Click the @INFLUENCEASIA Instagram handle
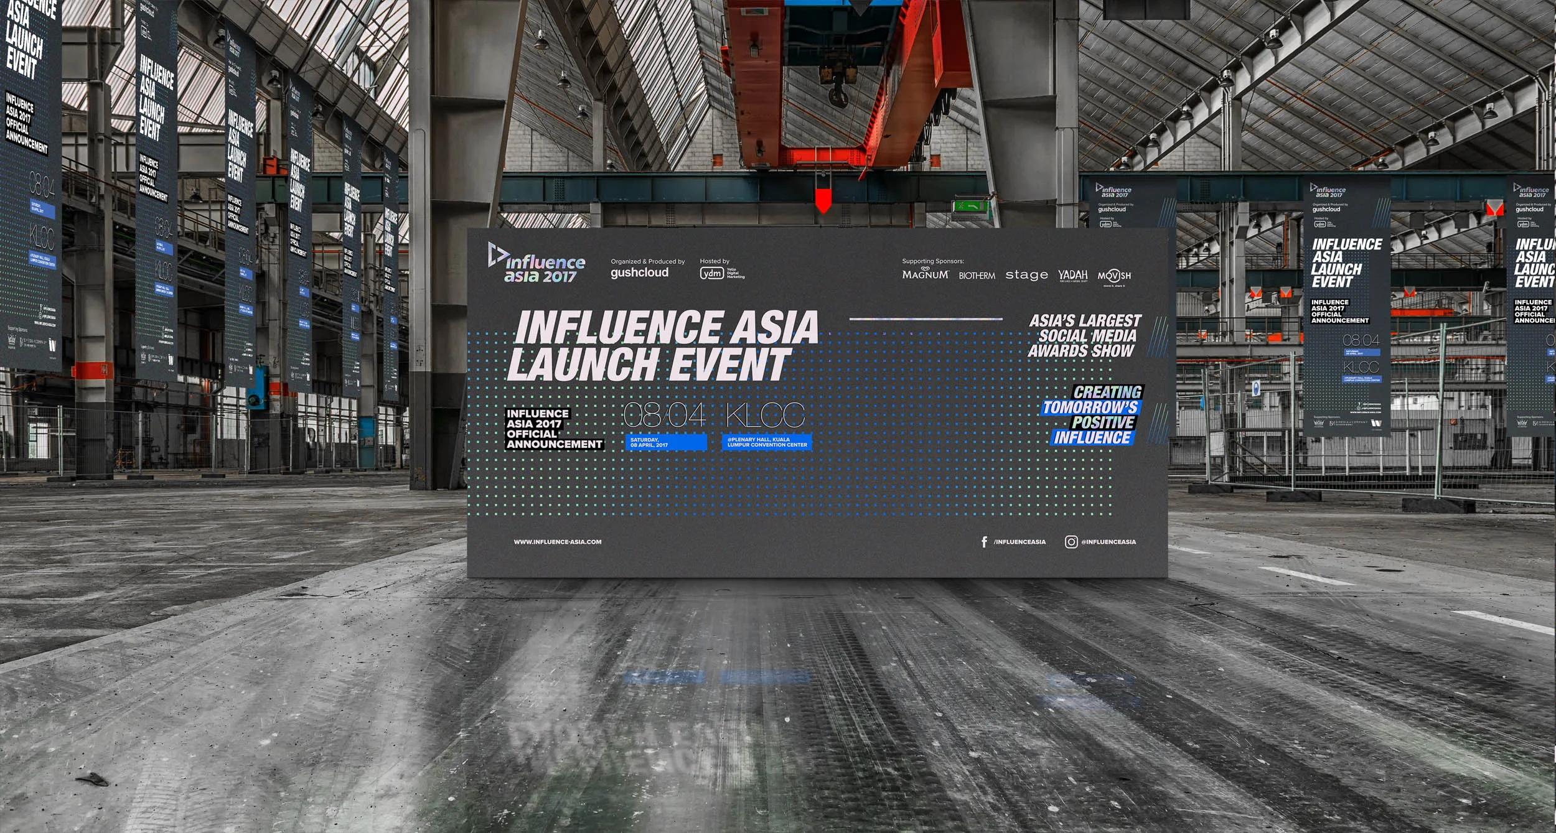 [1108, 542]
